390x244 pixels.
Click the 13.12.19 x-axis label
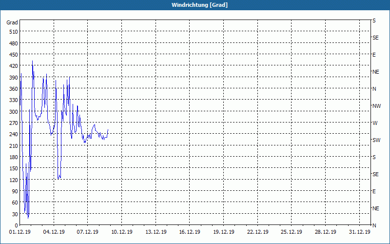point(156,232)
